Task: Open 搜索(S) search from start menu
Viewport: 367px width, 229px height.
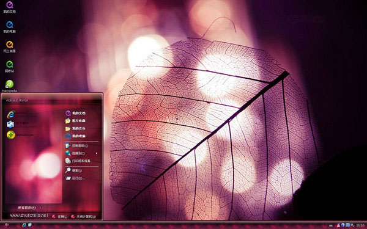Action: pyautogui.click(x=74, y=170)
